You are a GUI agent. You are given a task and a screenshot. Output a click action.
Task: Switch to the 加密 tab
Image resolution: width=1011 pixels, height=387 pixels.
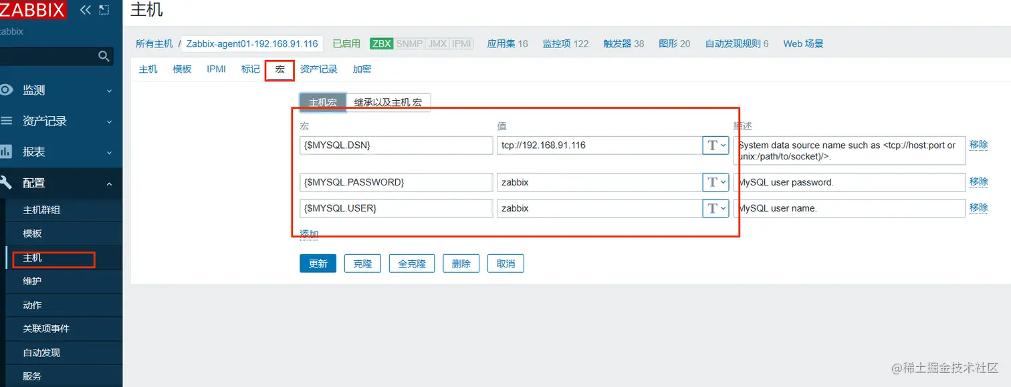coord(362,69)
